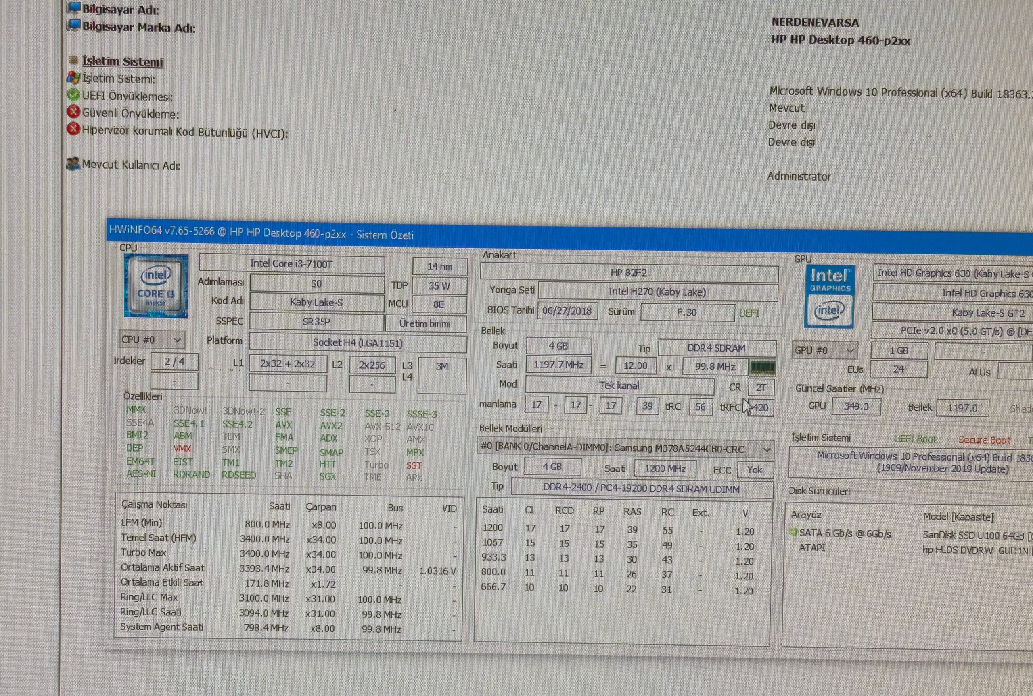The height and width of the screenshot is (696, 1033).
Task: Click the Üretim birimi button
Action: (425, 323)
